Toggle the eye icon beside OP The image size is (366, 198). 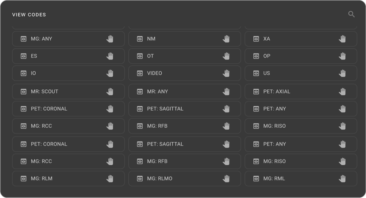click(x=256, y=56)
